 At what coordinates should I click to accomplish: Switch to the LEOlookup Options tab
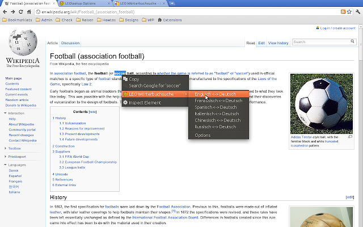click(x=85, y=3)
